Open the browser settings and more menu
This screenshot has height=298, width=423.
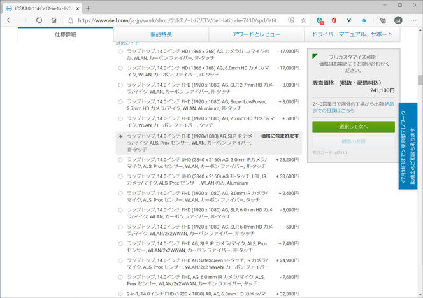pos(413,20)
